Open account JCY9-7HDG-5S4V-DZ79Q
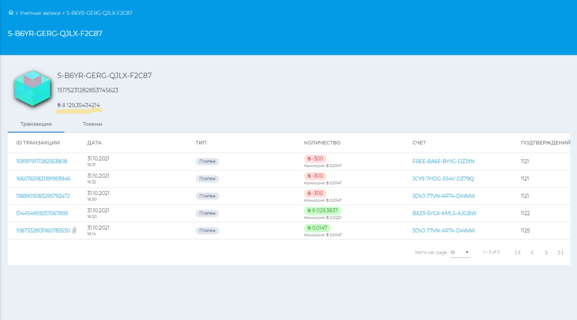577x320 pixels. click(x=443, y=178)
